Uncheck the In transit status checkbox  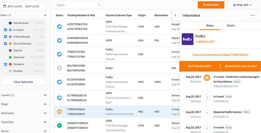coord(6,30)
